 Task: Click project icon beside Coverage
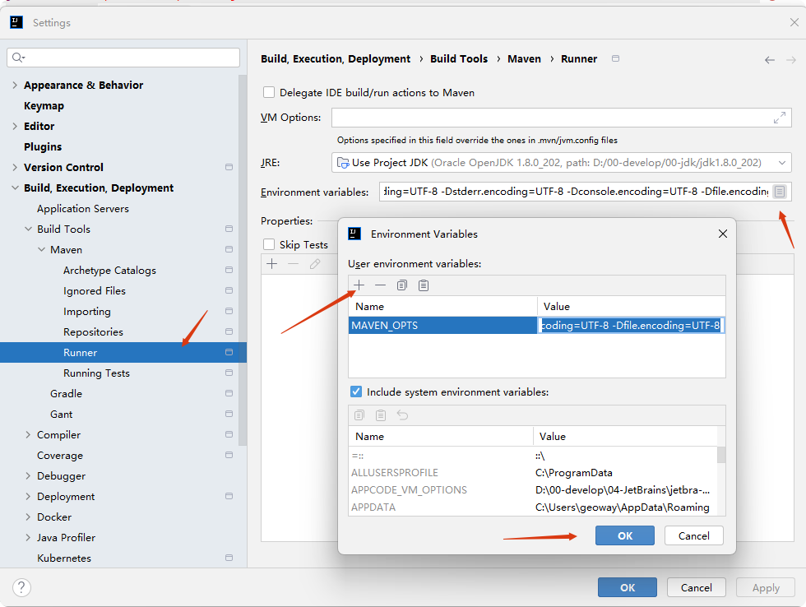[229, 455]
